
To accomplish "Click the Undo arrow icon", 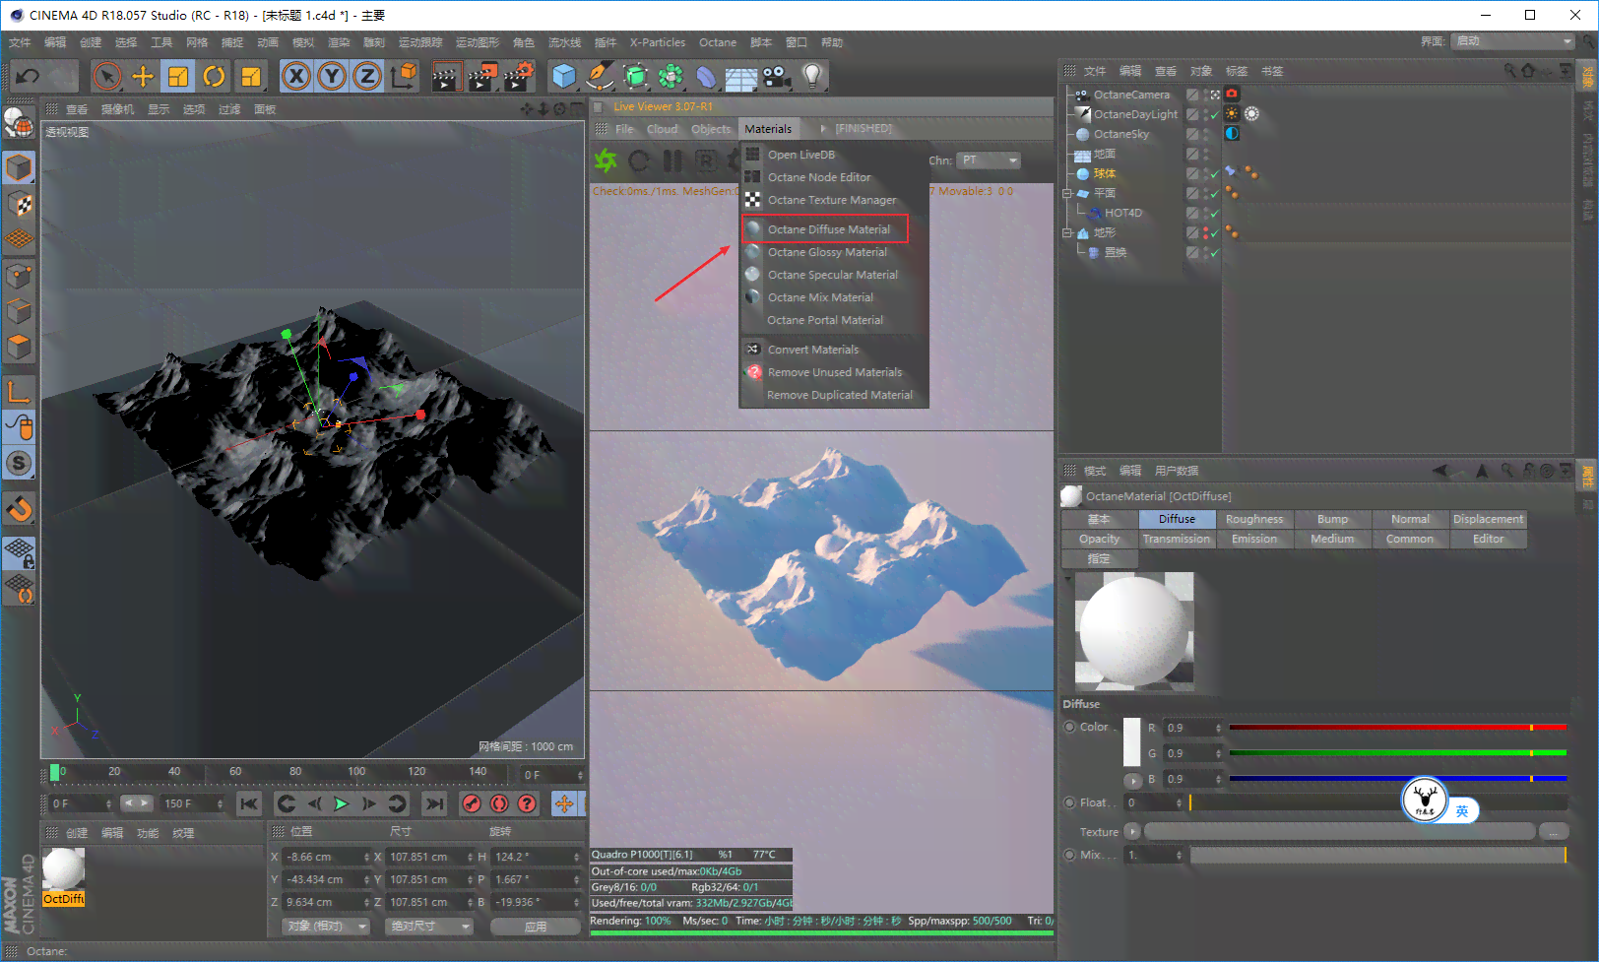I will (x=28, y=76).
